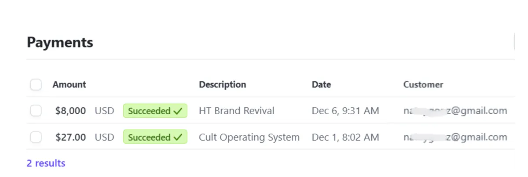The width and height of the screenshot is (528, 177).
Task: Click the $8,000 amount
Action: pyautogui.click(x=70, y=111)
